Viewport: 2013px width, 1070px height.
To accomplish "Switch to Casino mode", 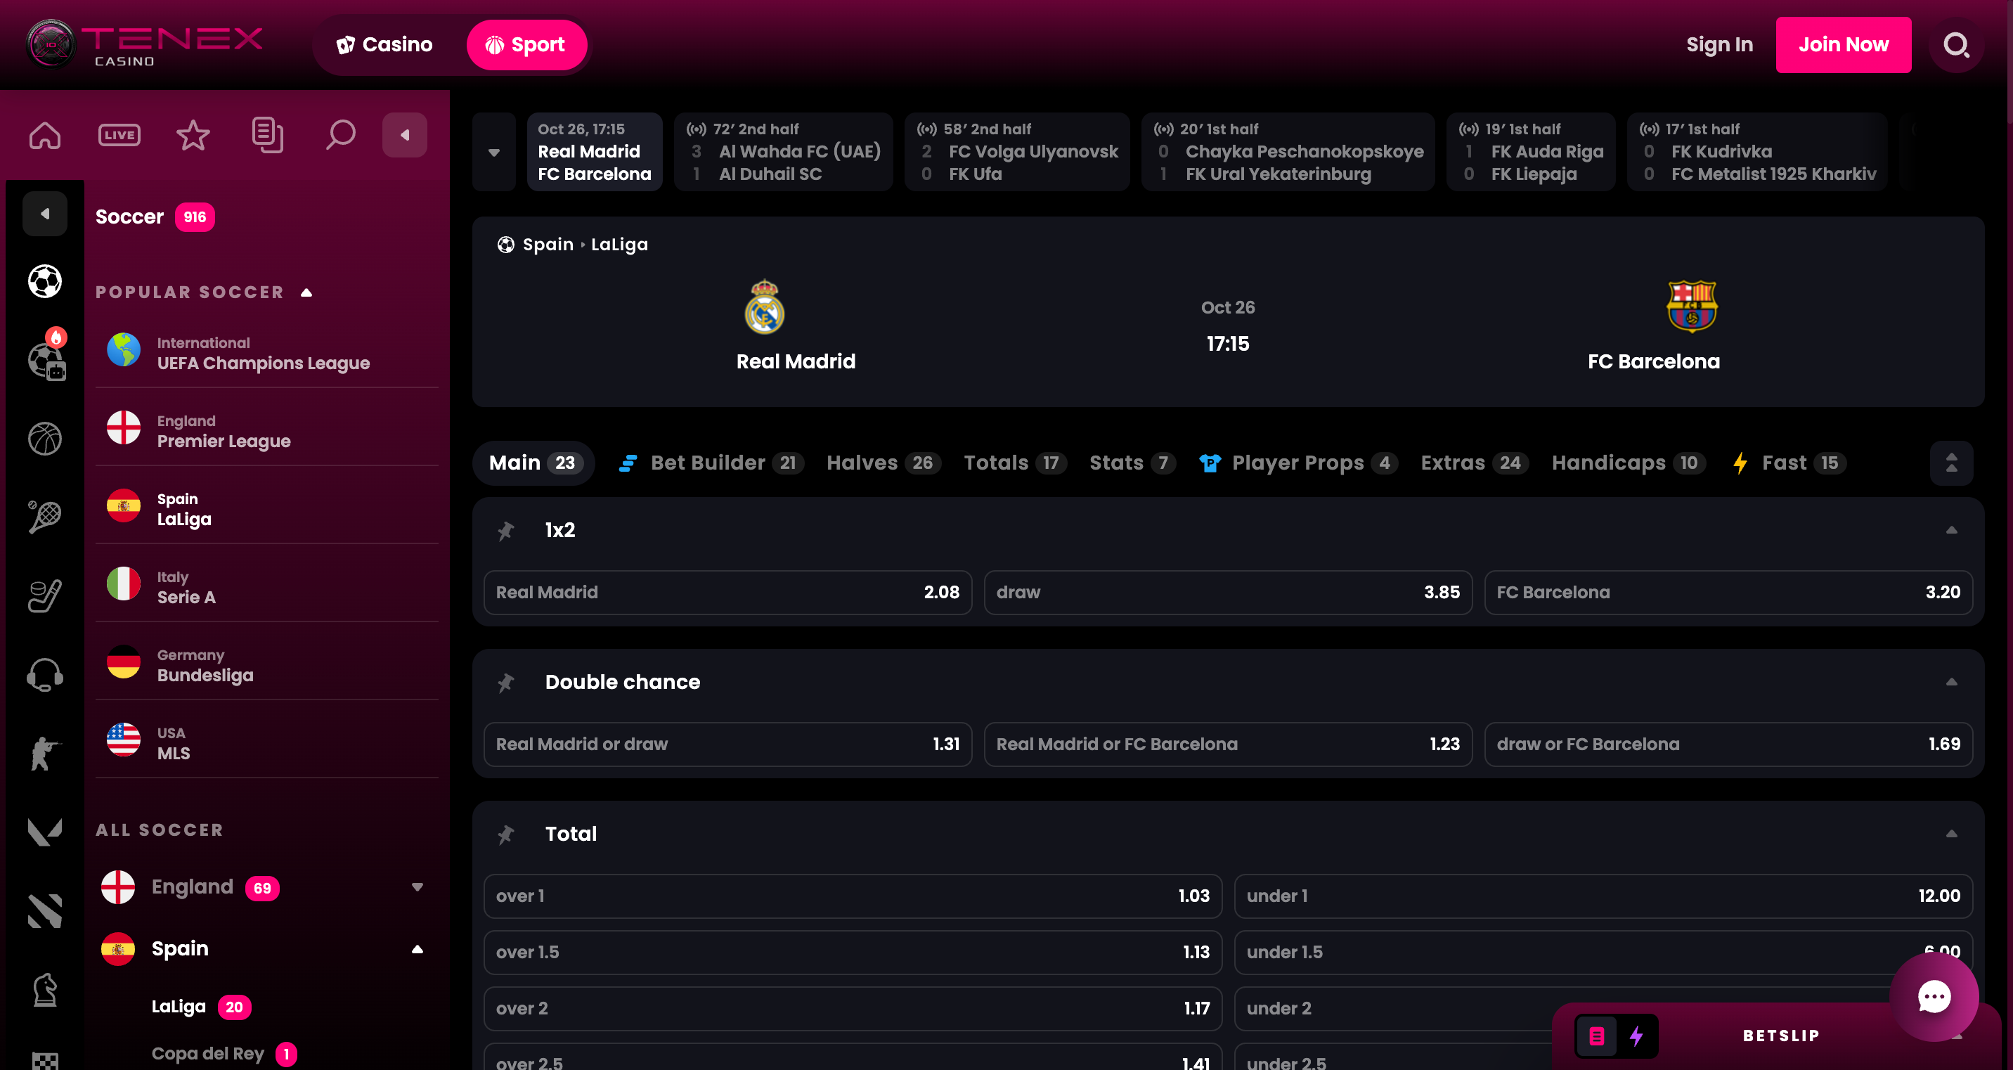I will point(384,44).
